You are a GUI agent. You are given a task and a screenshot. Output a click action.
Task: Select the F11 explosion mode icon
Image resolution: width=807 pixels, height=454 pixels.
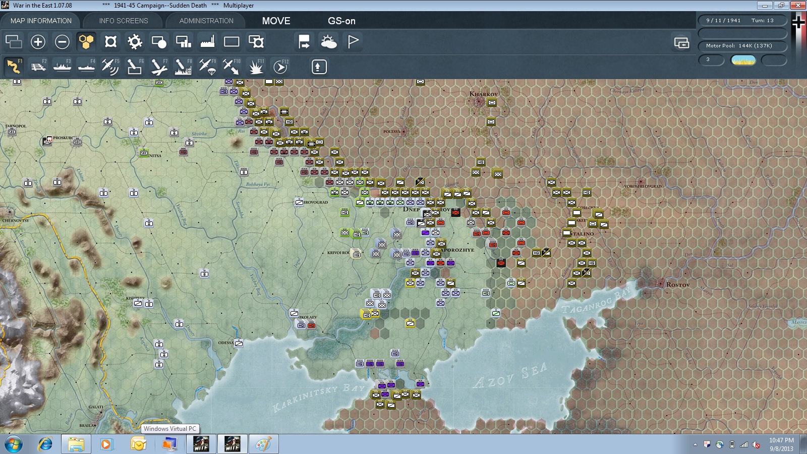(x=256, y=67)
